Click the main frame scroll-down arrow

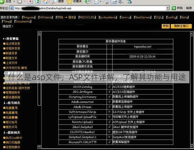192,147
